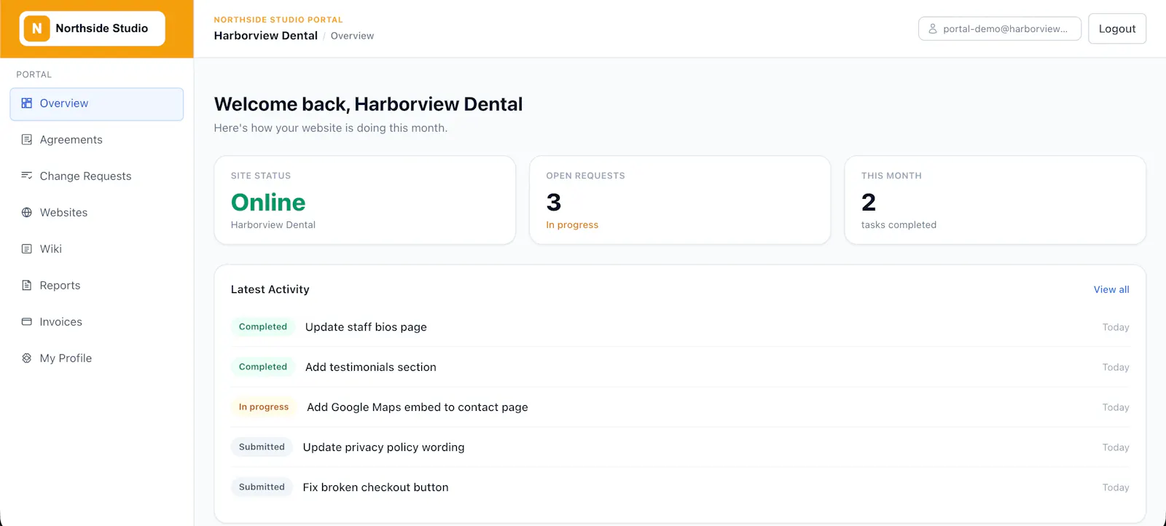Click Harborview Dental in the breadcrumb
The height and width of the screenshot is (526, 1166).
click(266, 36)
